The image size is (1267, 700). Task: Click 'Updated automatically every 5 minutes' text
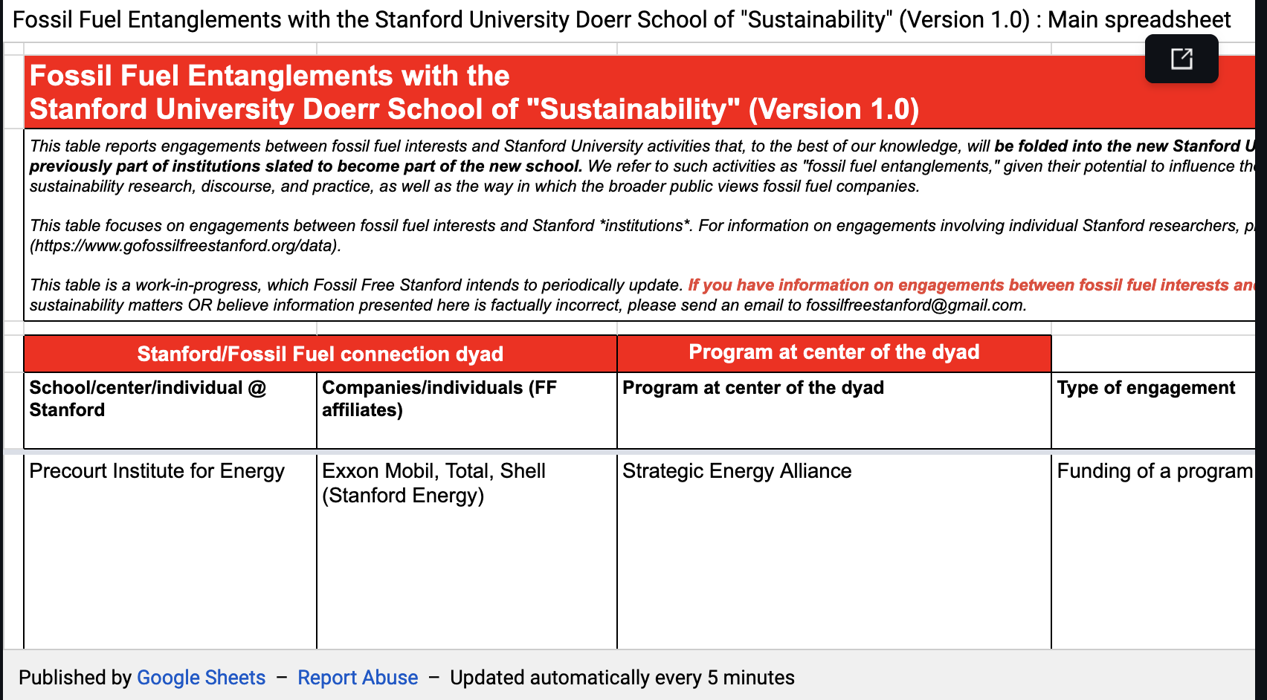622,678
